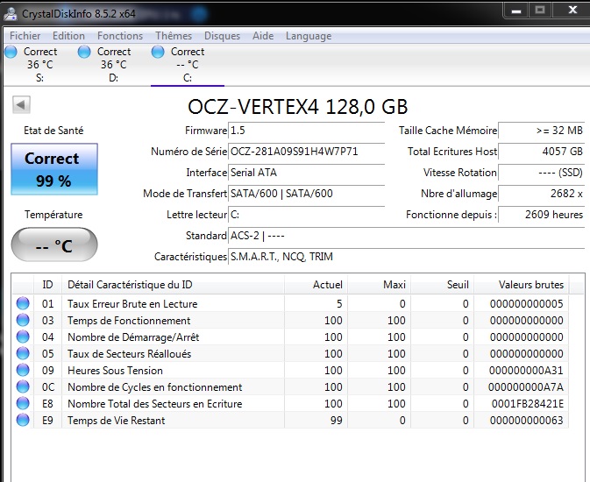Image resolution: width=590 pixels, height=482 pixels.
Task: Select row Temps de Fonctionnement
Action: [x=290, y=320]
